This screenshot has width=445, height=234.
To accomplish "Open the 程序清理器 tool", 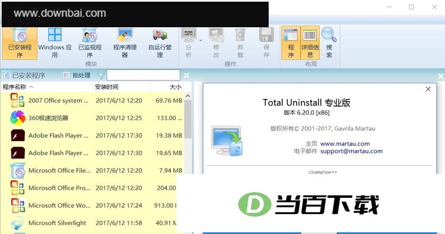I will click(125, 43).
